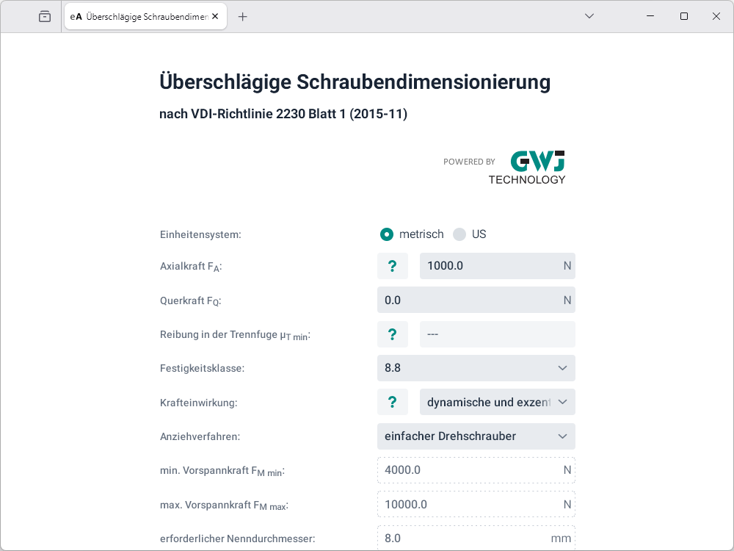Switch unit system to US

pyautogui.click(x=459, y=234)
